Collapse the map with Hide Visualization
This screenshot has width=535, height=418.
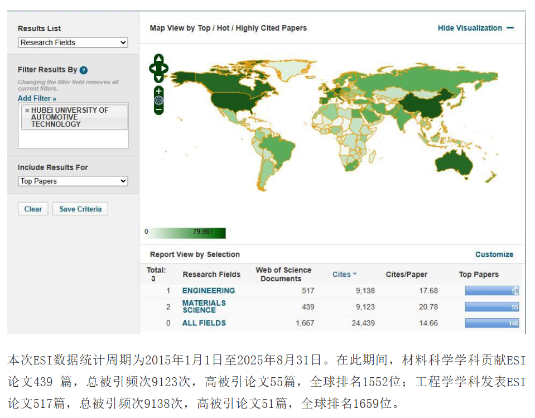(475, 28)
